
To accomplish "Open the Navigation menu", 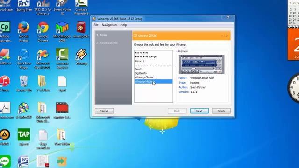I will coord(109,25).
